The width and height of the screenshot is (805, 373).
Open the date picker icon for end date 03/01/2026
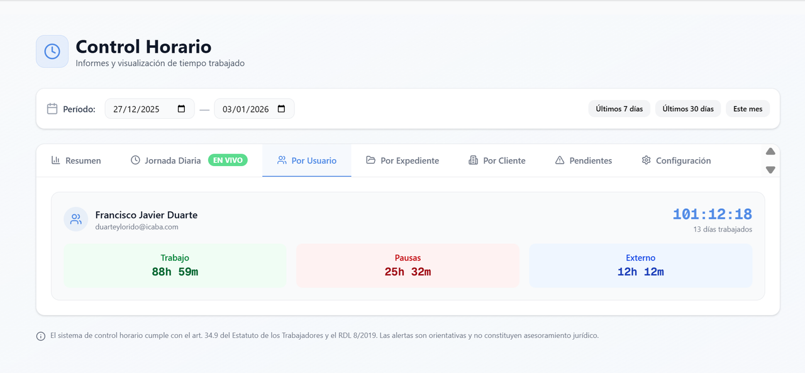point(282,109)
